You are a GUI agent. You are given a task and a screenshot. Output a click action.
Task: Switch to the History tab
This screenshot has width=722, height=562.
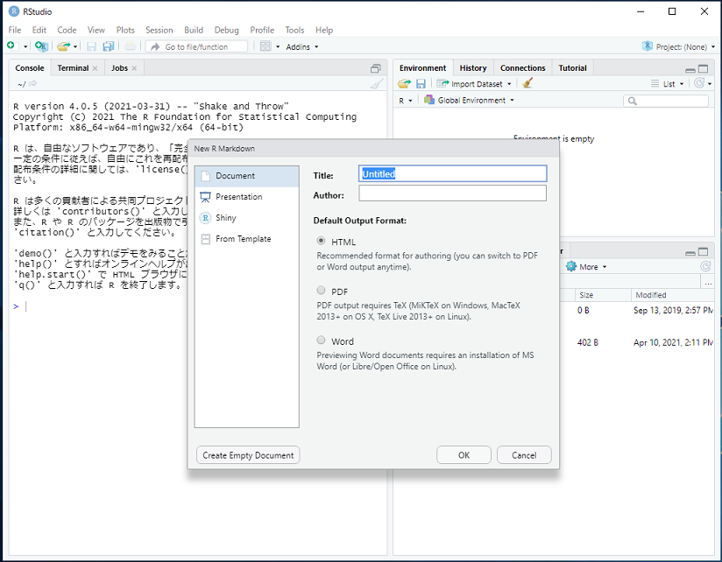pyautogui.click(x=473, y=68)
